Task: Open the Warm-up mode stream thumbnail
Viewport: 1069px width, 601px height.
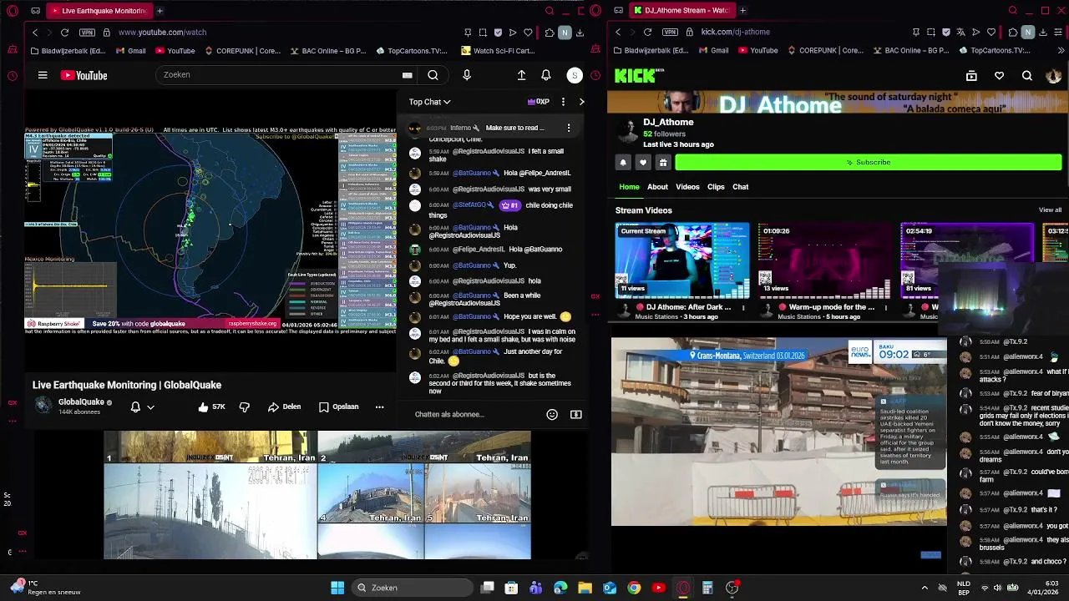Action: 825,260
